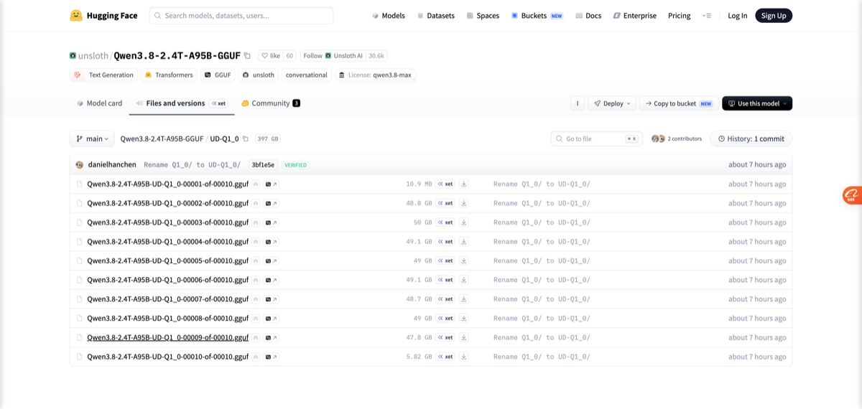Click the floating orange Alibaba side widget
862x409 pixels.
(852, 194)
